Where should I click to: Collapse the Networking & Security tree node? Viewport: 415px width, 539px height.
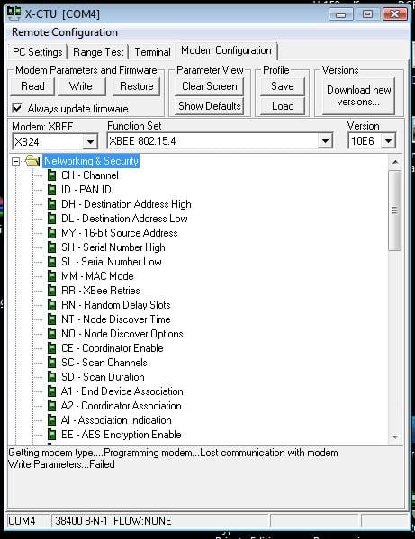(15, 161)
